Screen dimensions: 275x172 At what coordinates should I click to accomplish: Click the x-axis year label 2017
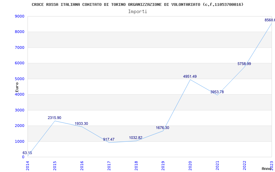coord(109,166)
